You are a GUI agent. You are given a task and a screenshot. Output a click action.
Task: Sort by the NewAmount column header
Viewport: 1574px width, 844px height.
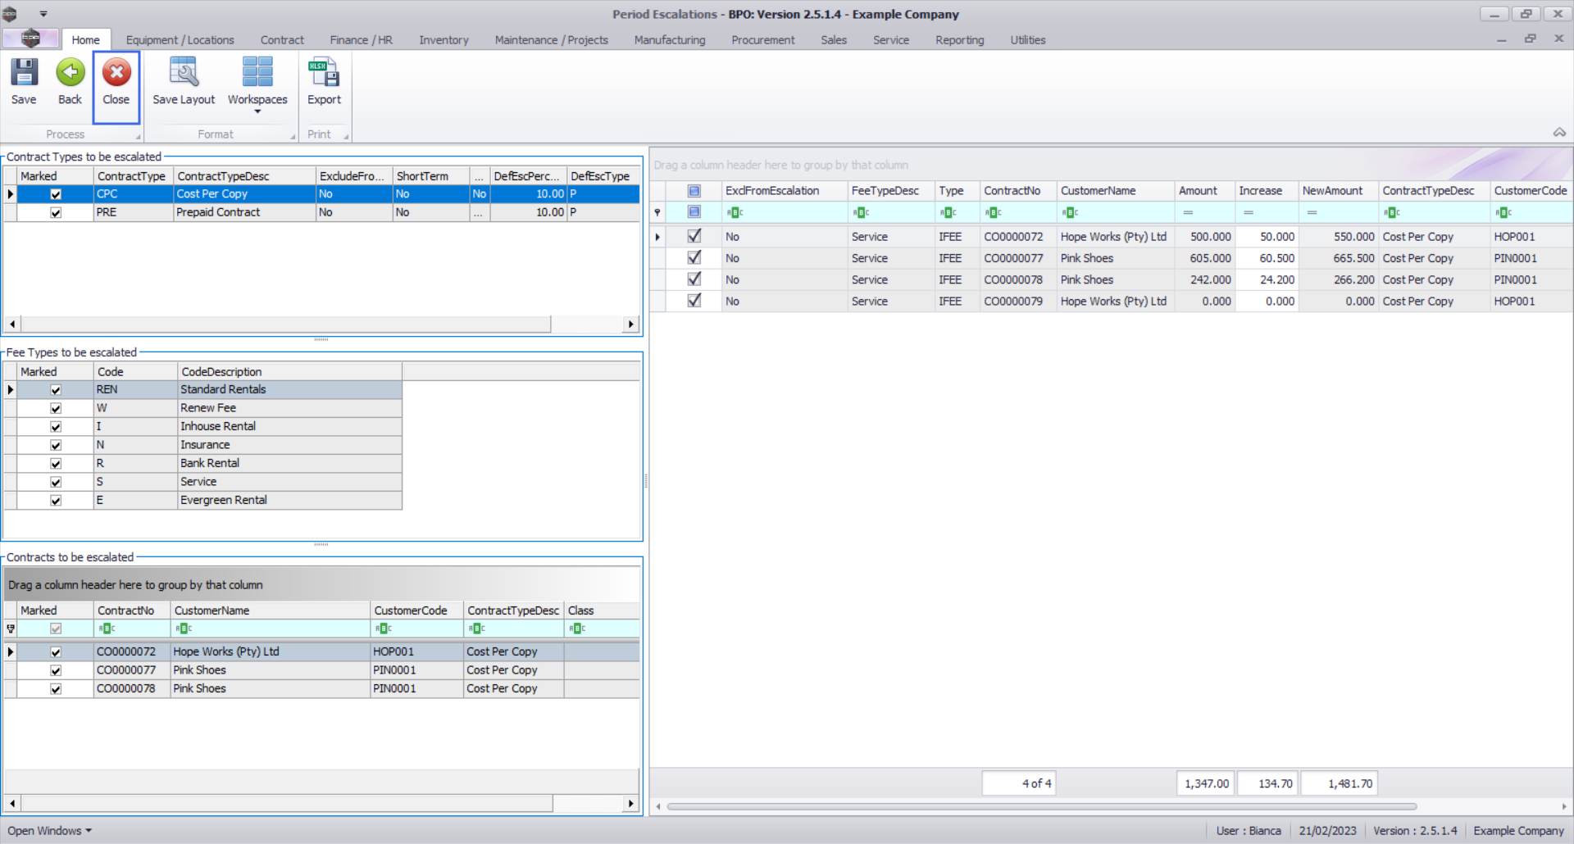pyautogui.click(x=1332, y=191)
